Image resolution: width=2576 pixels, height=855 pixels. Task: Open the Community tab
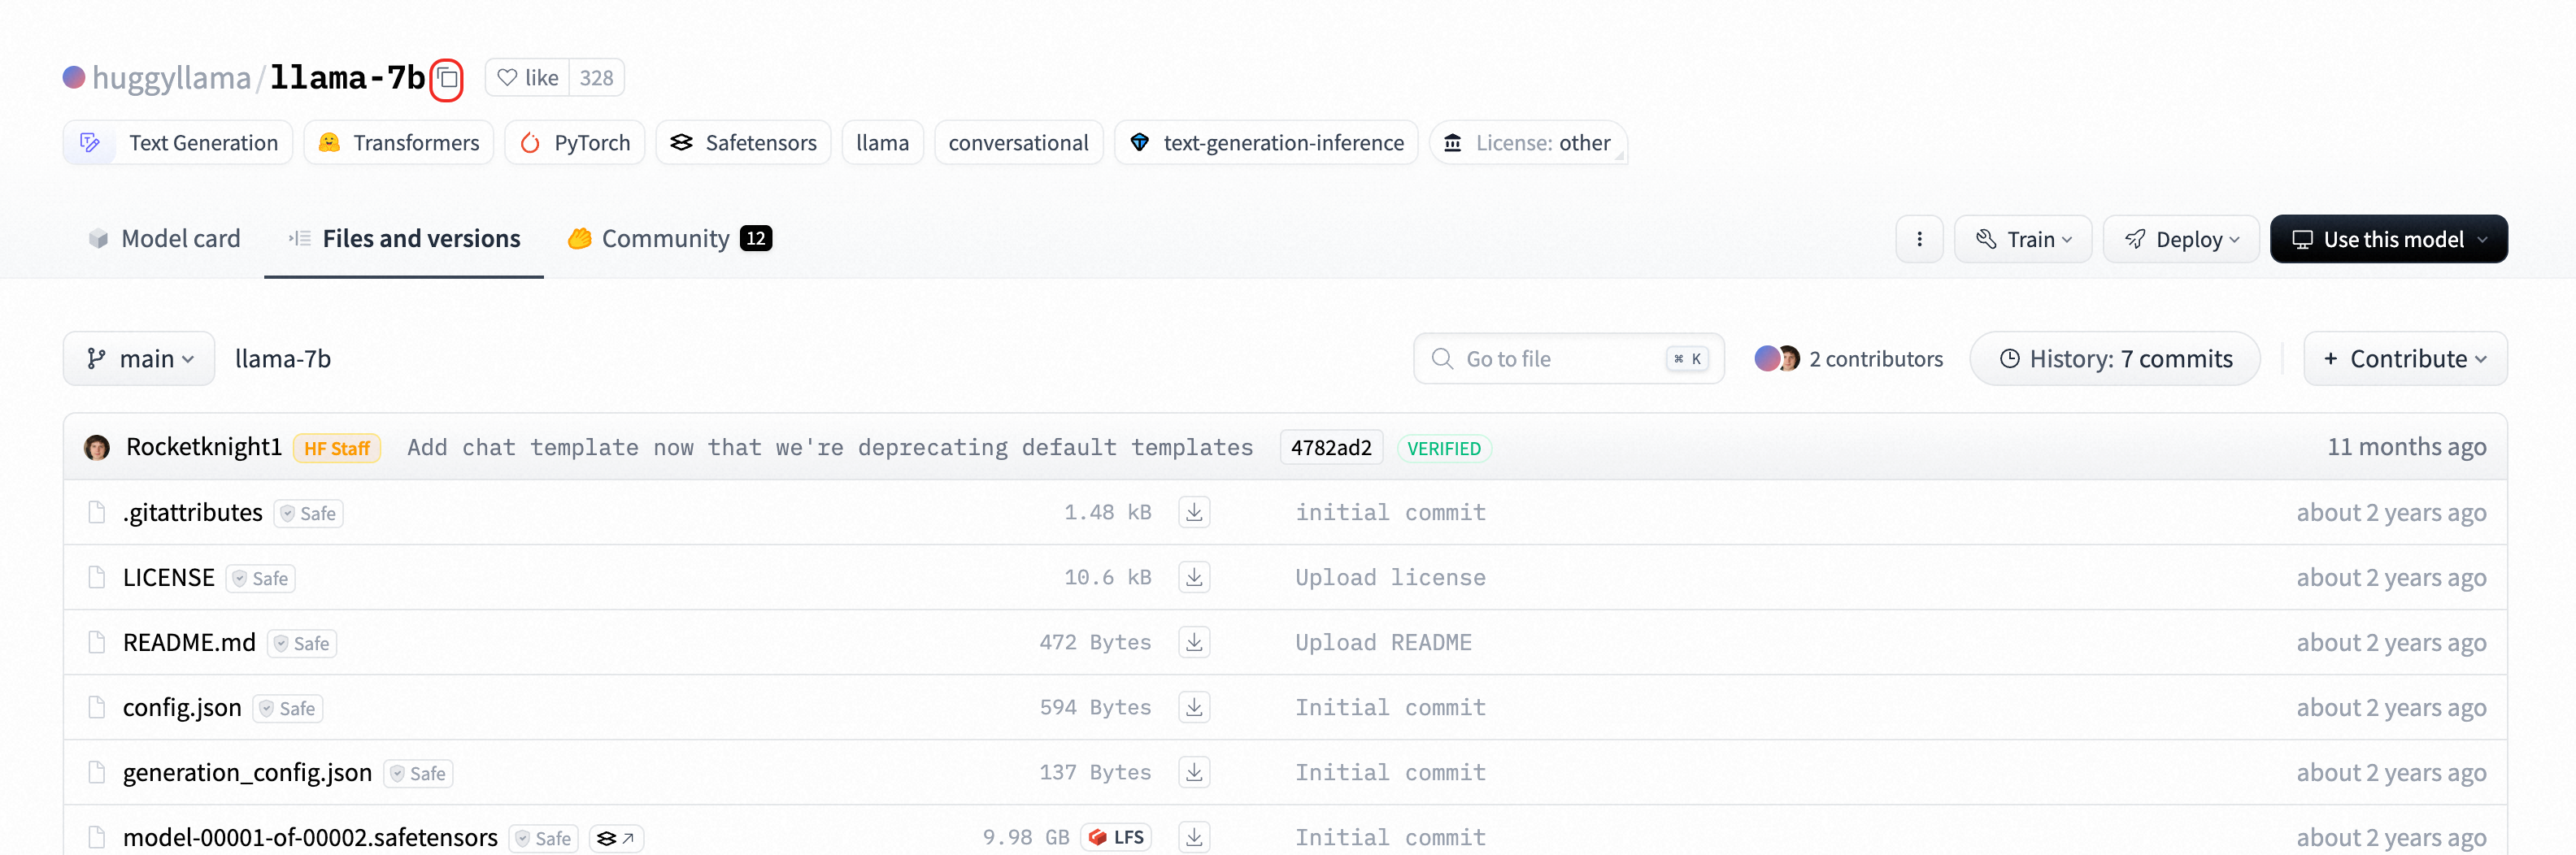[667, 238]
